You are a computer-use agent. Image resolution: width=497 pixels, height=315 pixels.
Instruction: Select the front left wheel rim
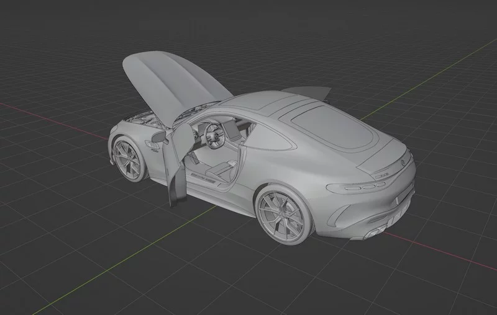point(127,160)
